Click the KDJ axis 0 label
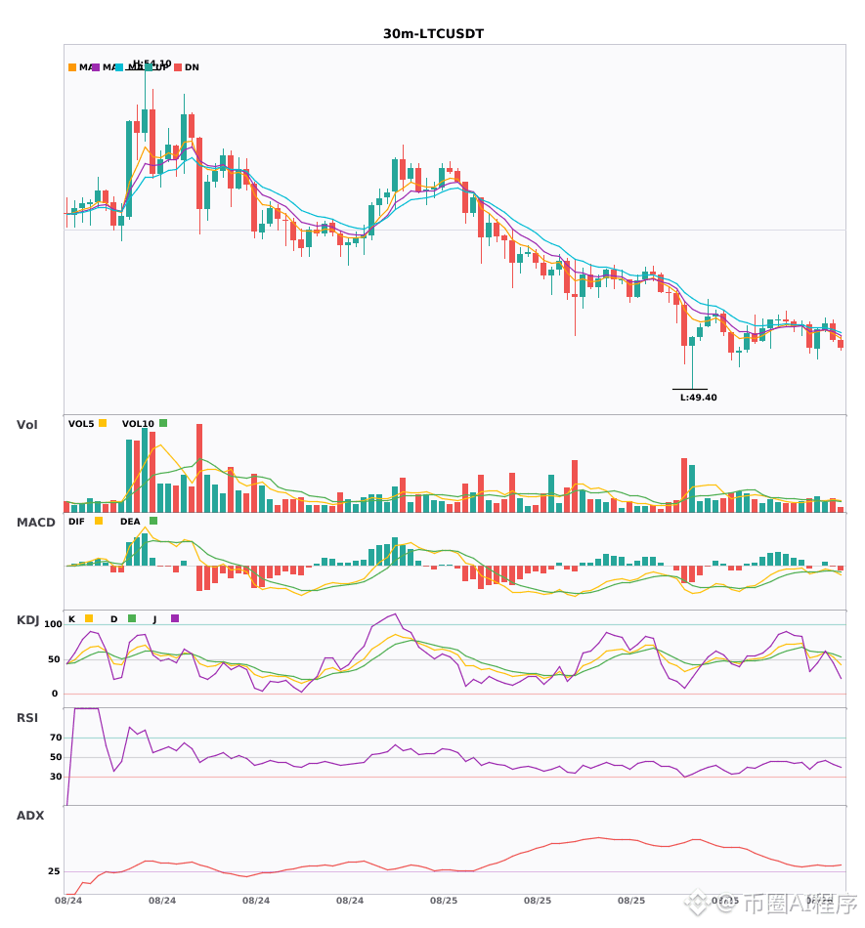865x928 pixels. pyautogui.click(x=55, y=694)
